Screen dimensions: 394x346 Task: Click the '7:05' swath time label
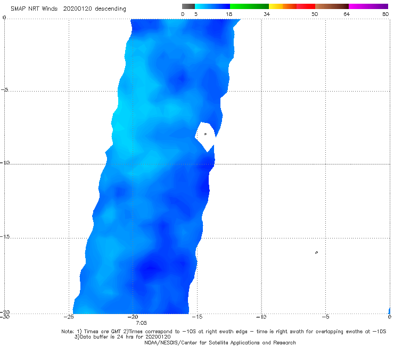[141, 323]
